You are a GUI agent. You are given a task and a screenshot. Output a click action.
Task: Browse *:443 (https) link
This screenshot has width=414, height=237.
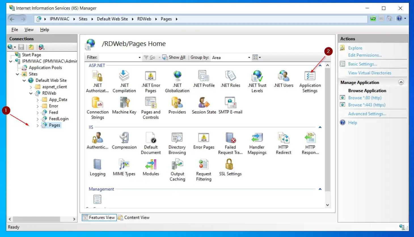[367, 105]
